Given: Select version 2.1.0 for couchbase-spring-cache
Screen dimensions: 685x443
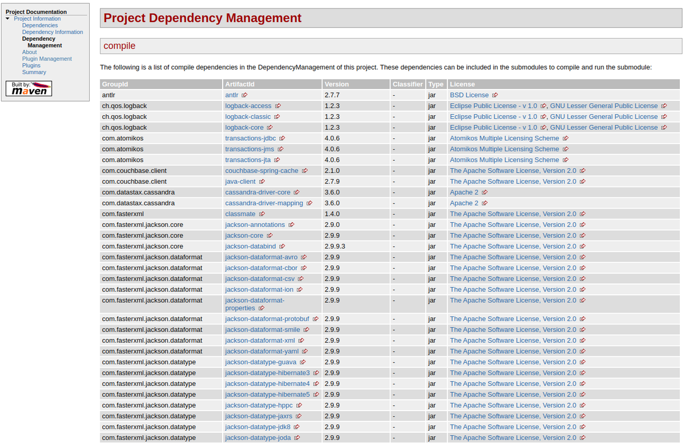Looking at the screenshot, I should click(x=332, y=171).
